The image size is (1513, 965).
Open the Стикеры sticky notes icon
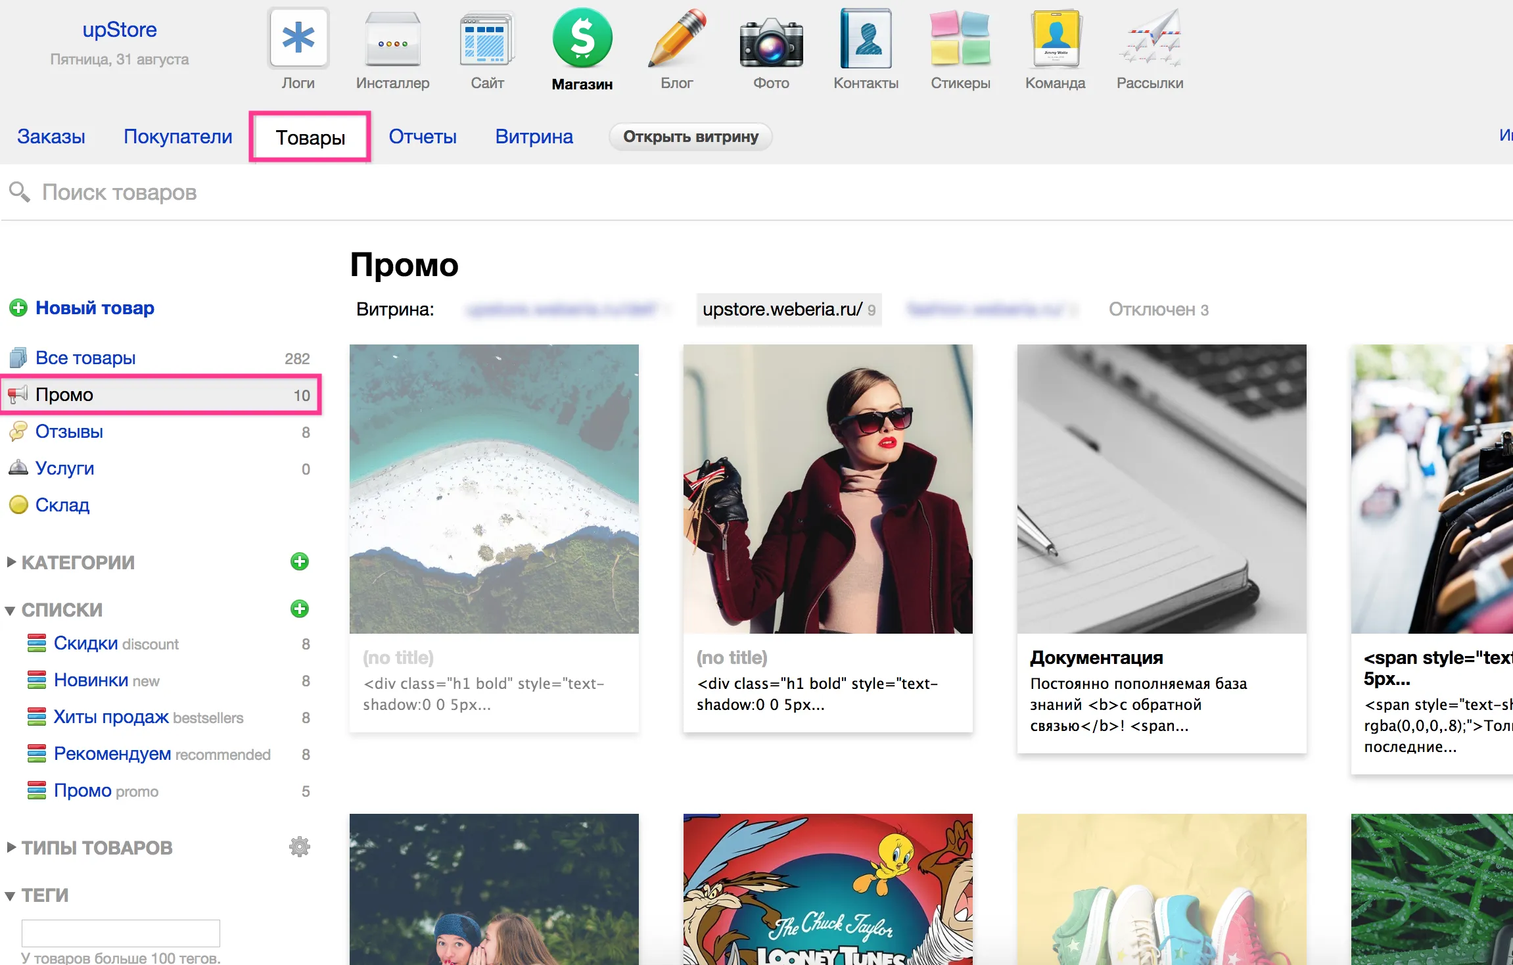[x=960, y=38]
